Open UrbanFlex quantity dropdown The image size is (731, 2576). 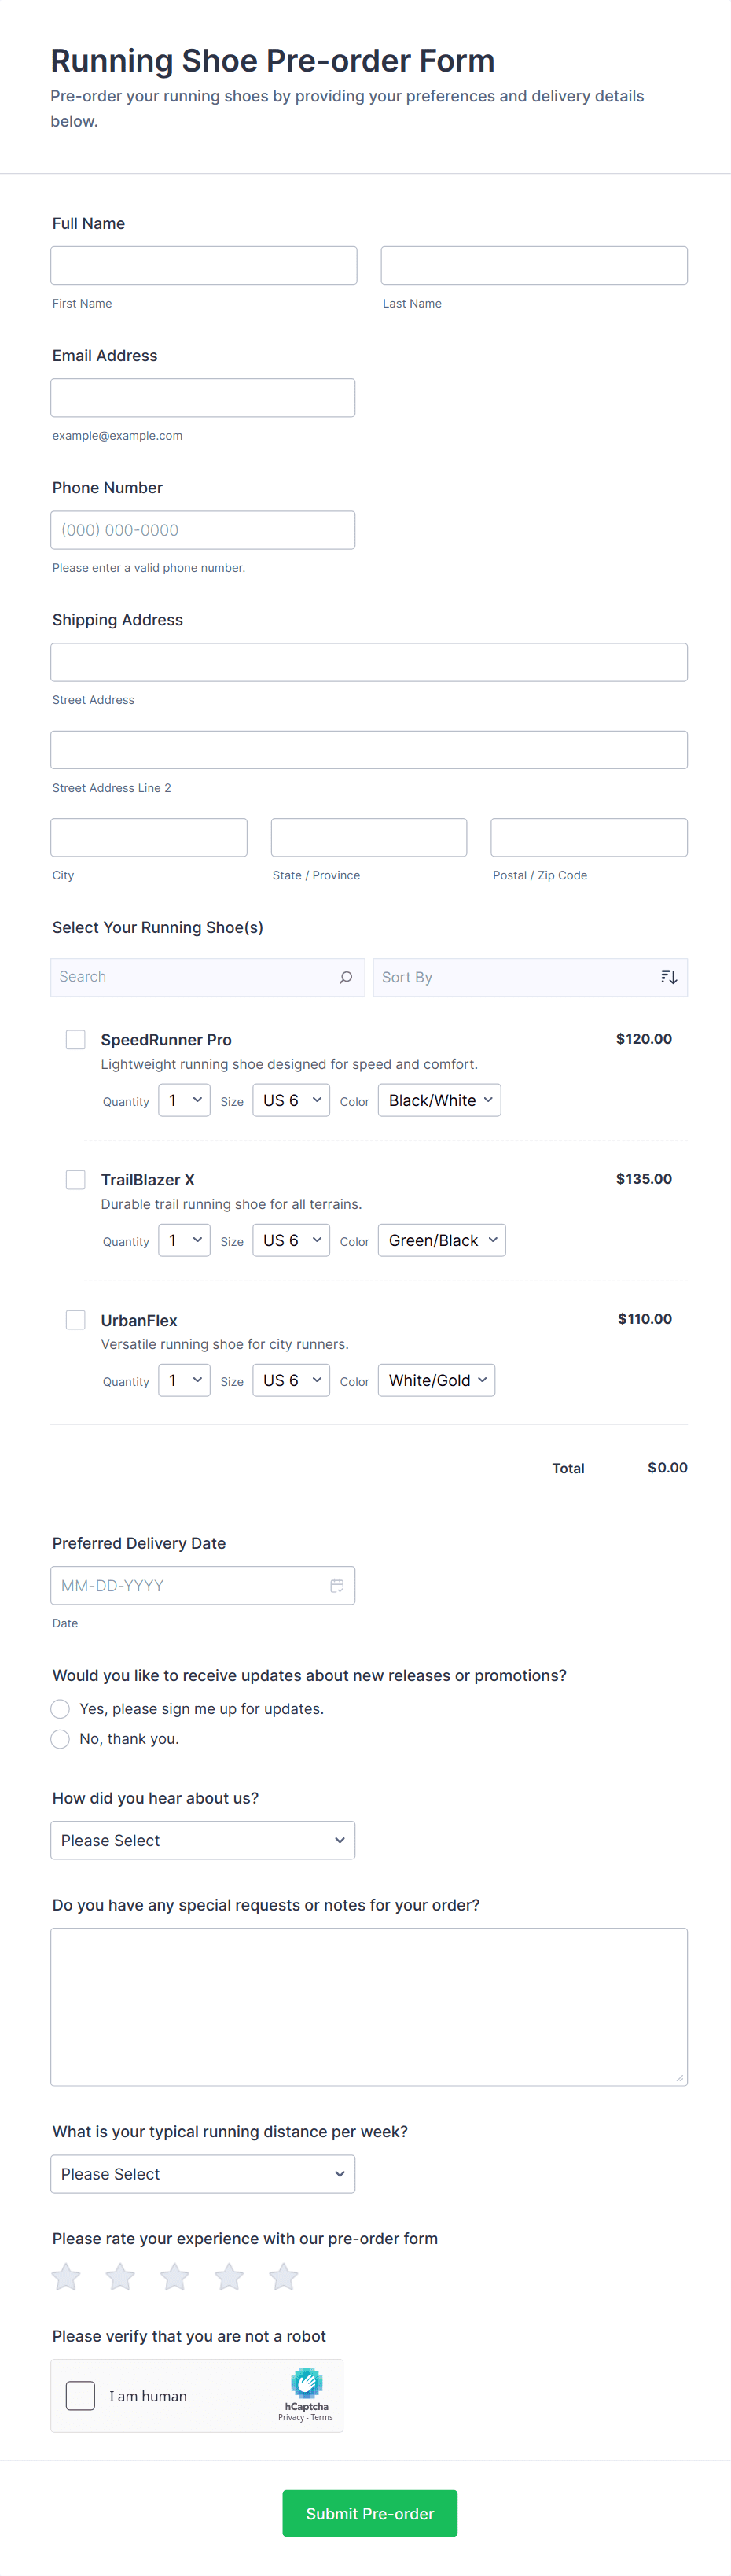coord(184,1380)
